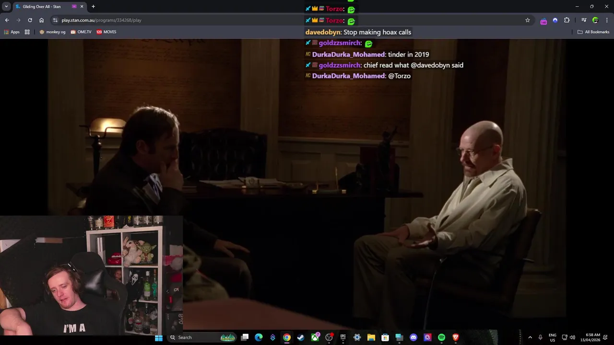Image resolution: width=614 pixels, height=345 pixels.
Task: Open Discord from the taskbar
Action: click(413, 337)
